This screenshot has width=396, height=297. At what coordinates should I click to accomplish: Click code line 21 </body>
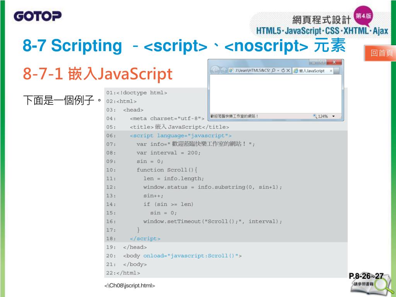(126, 265)
